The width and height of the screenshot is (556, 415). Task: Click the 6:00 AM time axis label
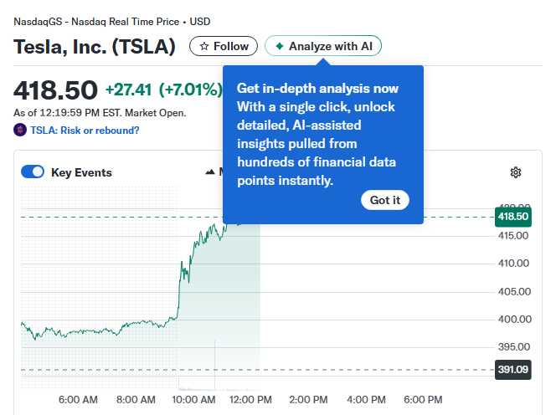78,400
